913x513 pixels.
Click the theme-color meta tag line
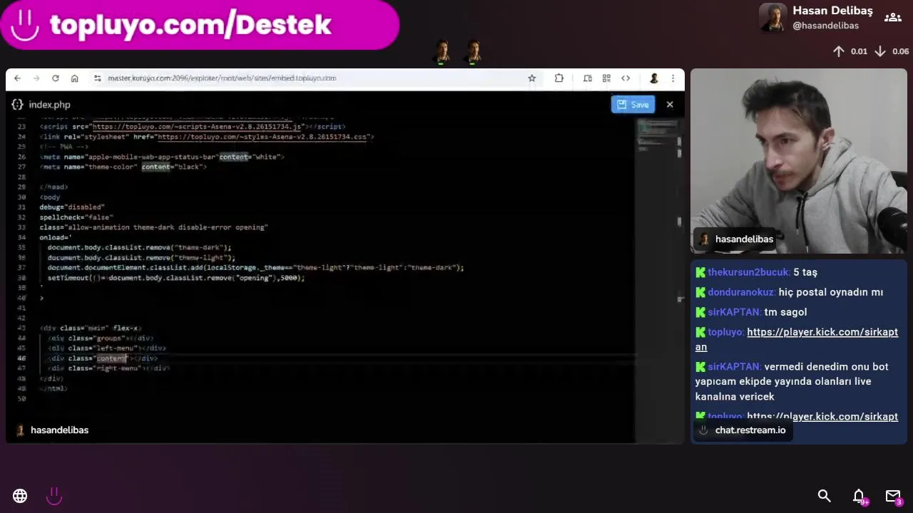click(123, 167)
